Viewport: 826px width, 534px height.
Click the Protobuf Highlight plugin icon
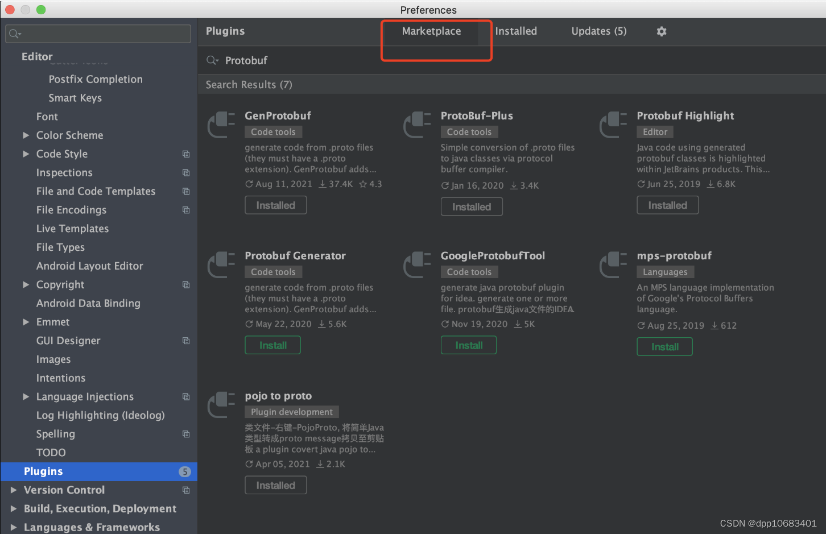613,125
